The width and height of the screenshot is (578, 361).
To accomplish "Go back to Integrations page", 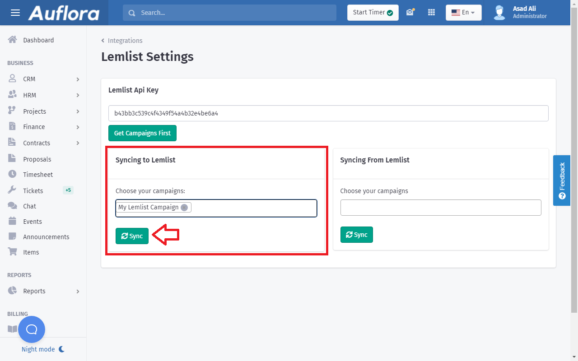I will click(125, 41).
